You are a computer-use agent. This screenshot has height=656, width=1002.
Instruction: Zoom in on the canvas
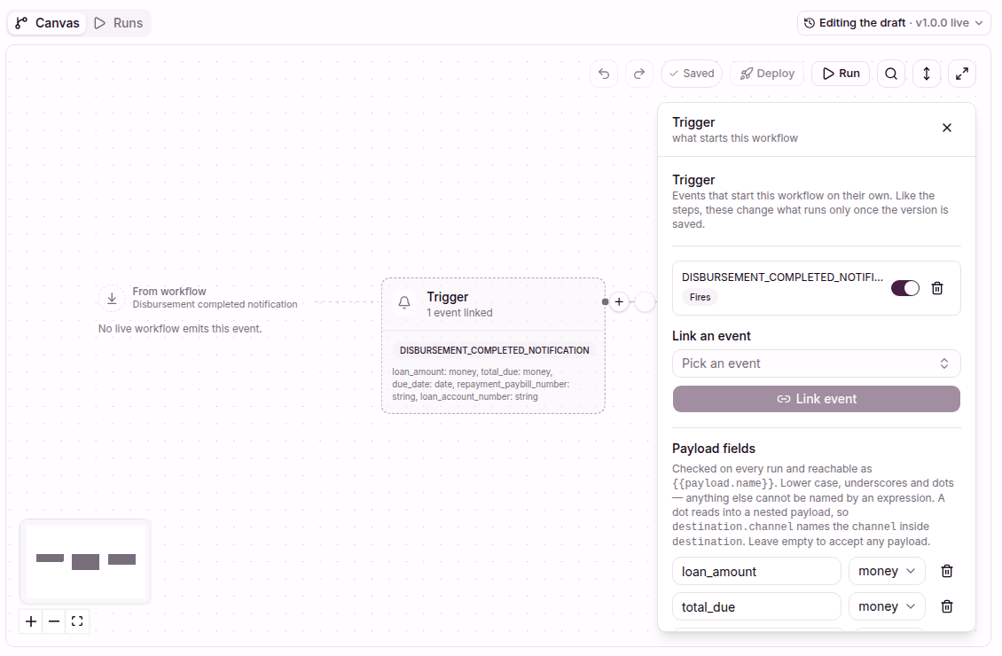31,621
